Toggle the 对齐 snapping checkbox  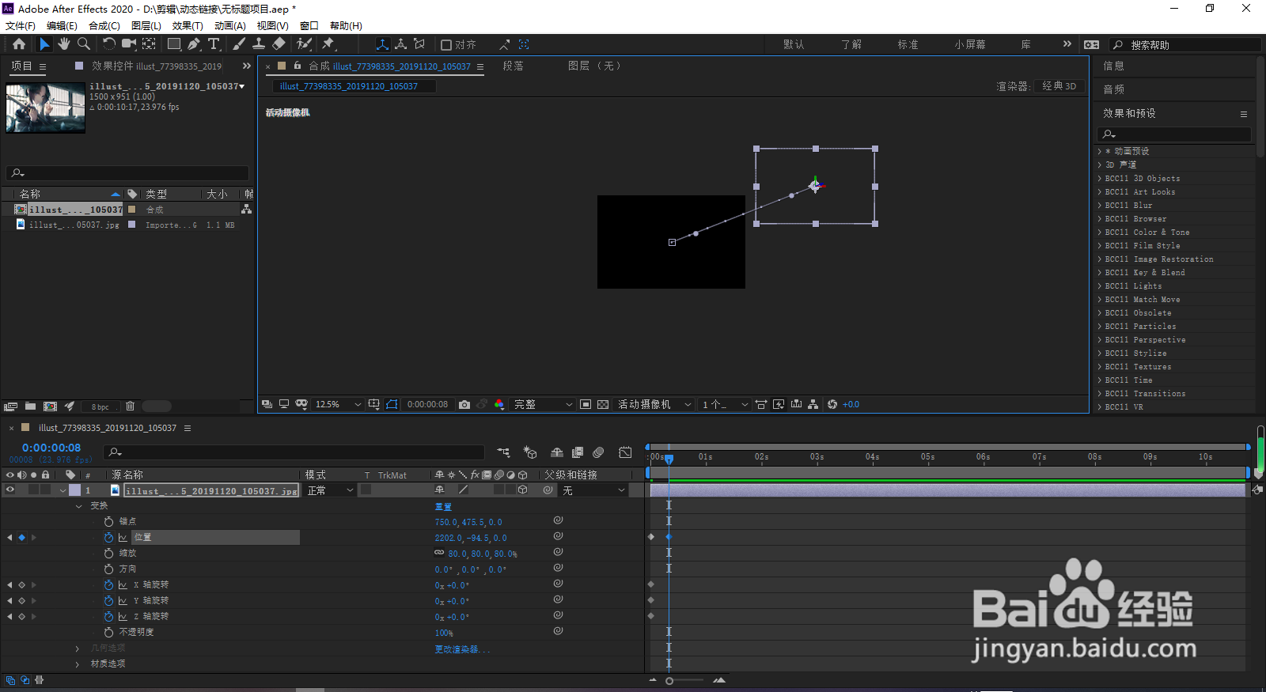[446, 45]
